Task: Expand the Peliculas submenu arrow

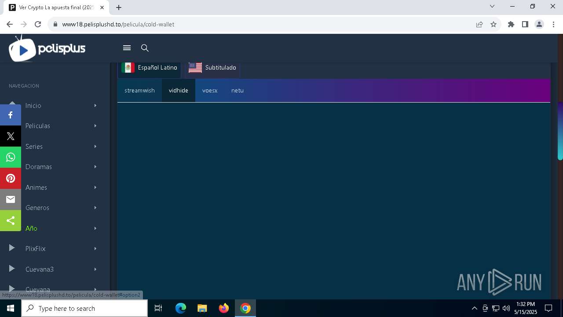Action: coord(95,126)
